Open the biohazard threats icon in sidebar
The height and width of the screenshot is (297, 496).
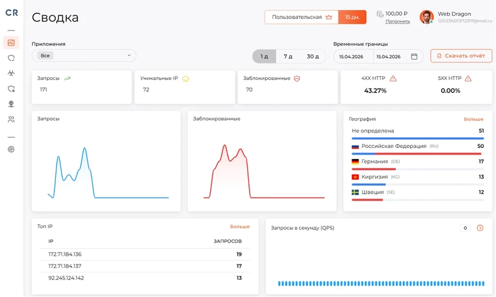pos(11,73)
